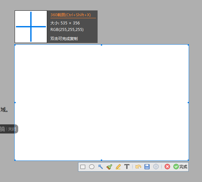
Task: Click the 完成 button to finish
Action: [x=181, y=167]
